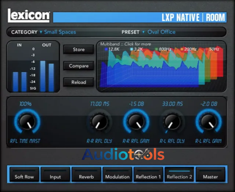Click the 33.00 MS value readout

(173, 104)
